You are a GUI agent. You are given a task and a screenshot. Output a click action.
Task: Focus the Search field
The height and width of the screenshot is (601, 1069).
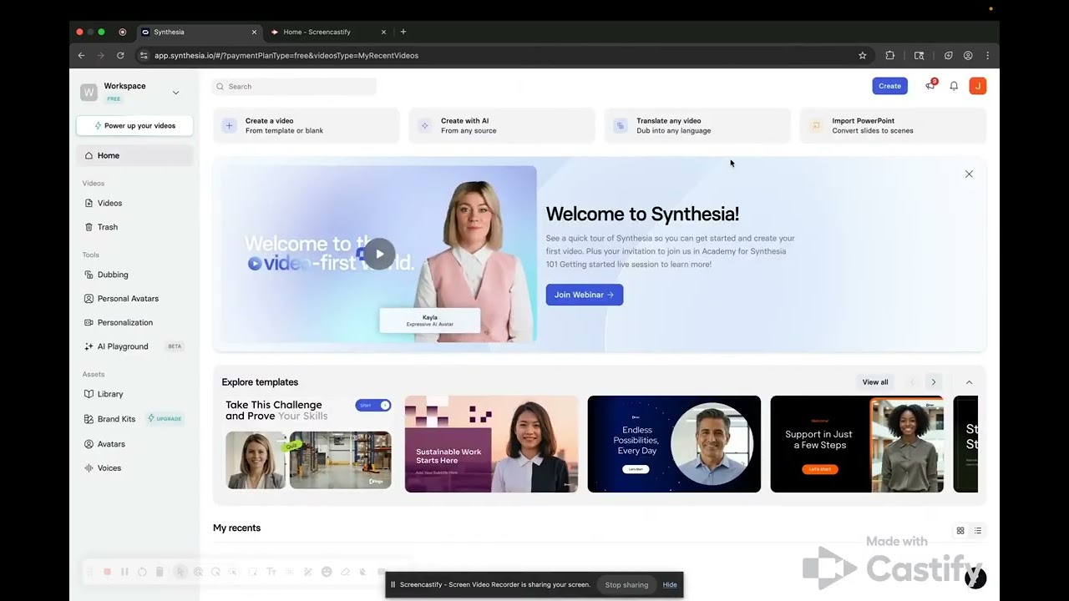(294, 86)
